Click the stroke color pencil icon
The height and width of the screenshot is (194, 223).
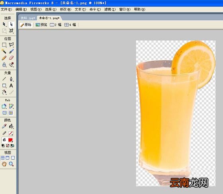[4, 133]
